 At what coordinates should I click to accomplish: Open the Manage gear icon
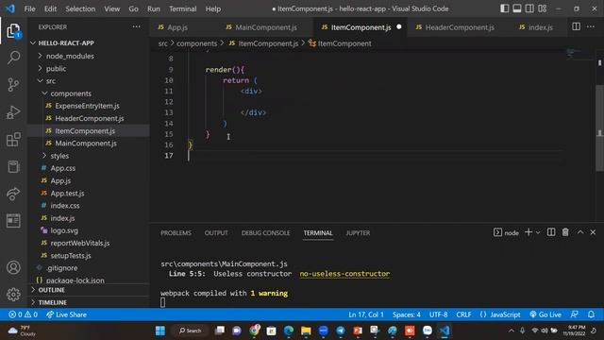tap(13, 294)
